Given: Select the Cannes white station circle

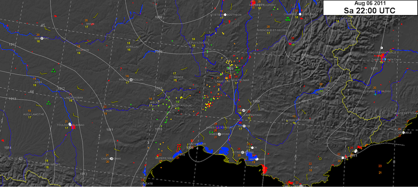Looking at the screenshot, I should 342,158.
